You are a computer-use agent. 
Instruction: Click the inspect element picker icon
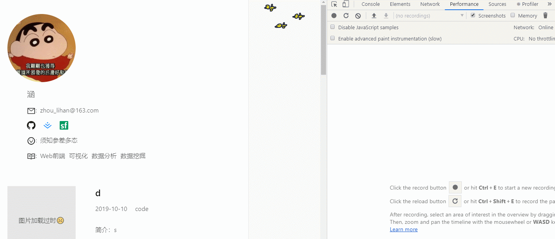(x=334, y=4)
